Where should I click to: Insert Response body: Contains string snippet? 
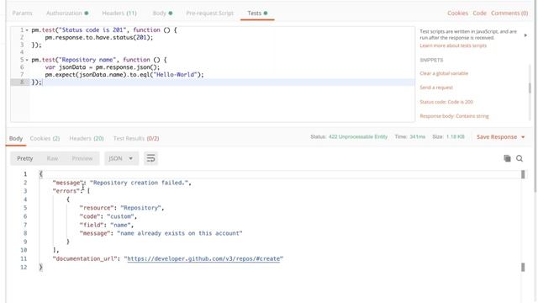coord(454,116)
